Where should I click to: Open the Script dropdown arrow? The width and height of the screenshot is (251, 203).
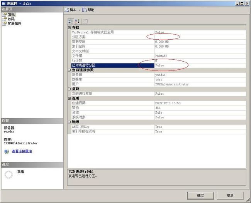tap(80, 10)
